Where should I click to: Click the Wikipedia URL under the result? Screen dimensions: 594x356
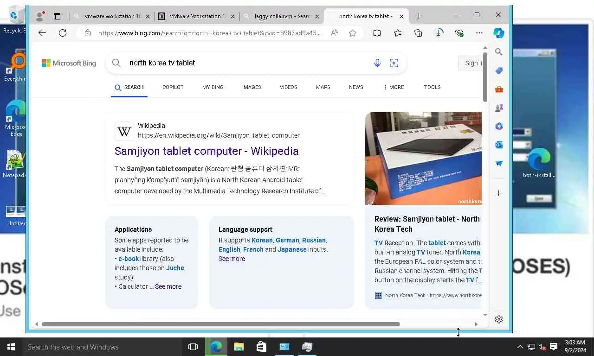coord(219,135)
